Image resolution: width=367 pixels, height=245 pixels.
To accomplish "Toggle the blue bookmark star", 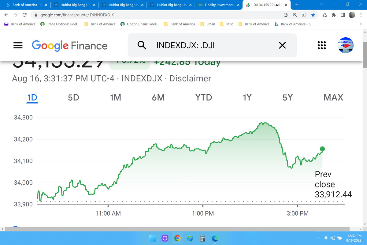I will [313, 15].
